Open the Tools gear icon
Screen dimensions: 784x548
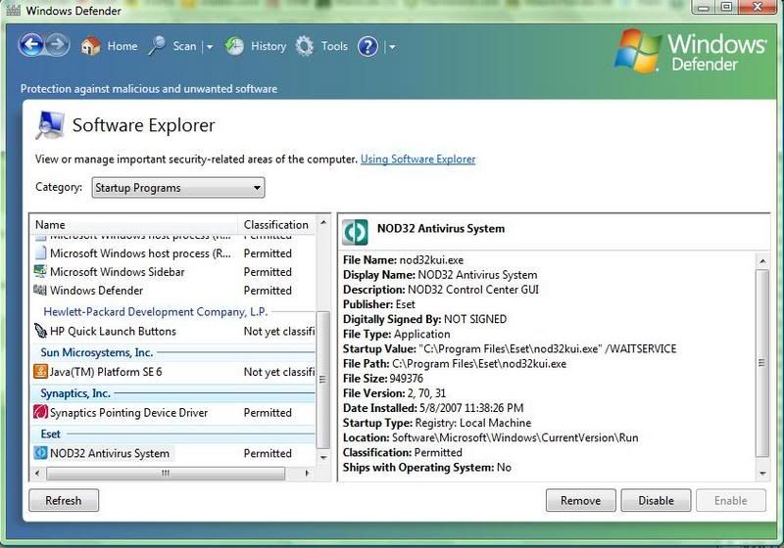305,46
